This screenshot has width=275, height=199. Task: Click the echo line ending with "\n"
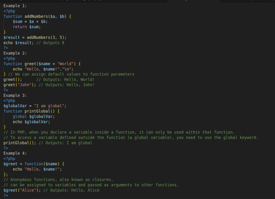click(43, 69)
